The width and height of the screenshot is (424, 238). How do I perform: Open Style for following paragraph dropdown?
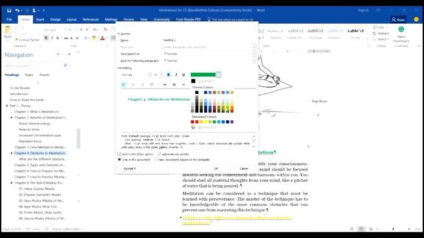[x=254, y=61]
